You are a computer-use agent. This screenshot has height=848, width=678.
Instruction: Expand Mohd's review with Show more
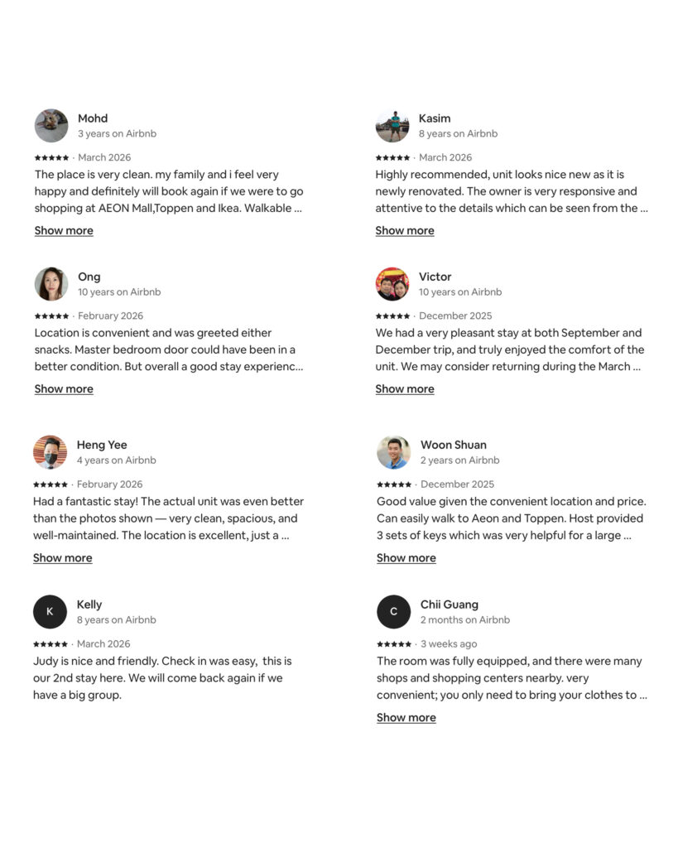[x=64, y=231]
